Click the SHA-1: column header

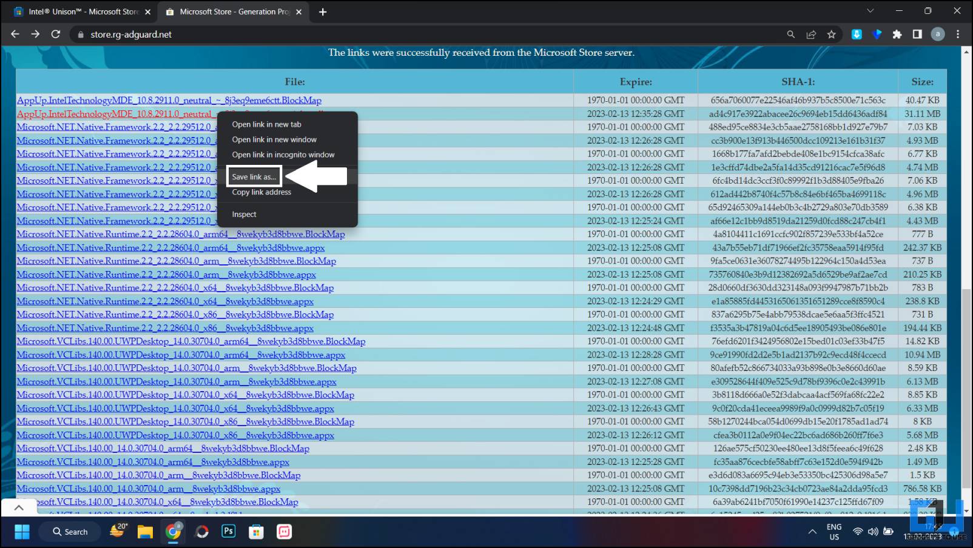coord(798,82)
